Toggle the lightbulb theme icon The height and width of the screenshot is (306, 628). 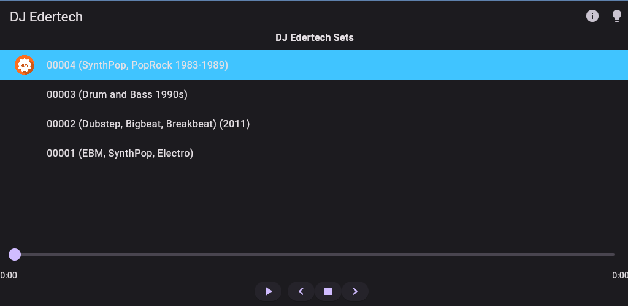(617, 17)
